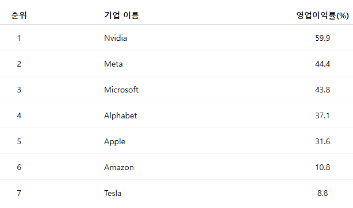Click rank number 7 cell
Viewport: 353px width, 208px height.
tap(19, 193)
